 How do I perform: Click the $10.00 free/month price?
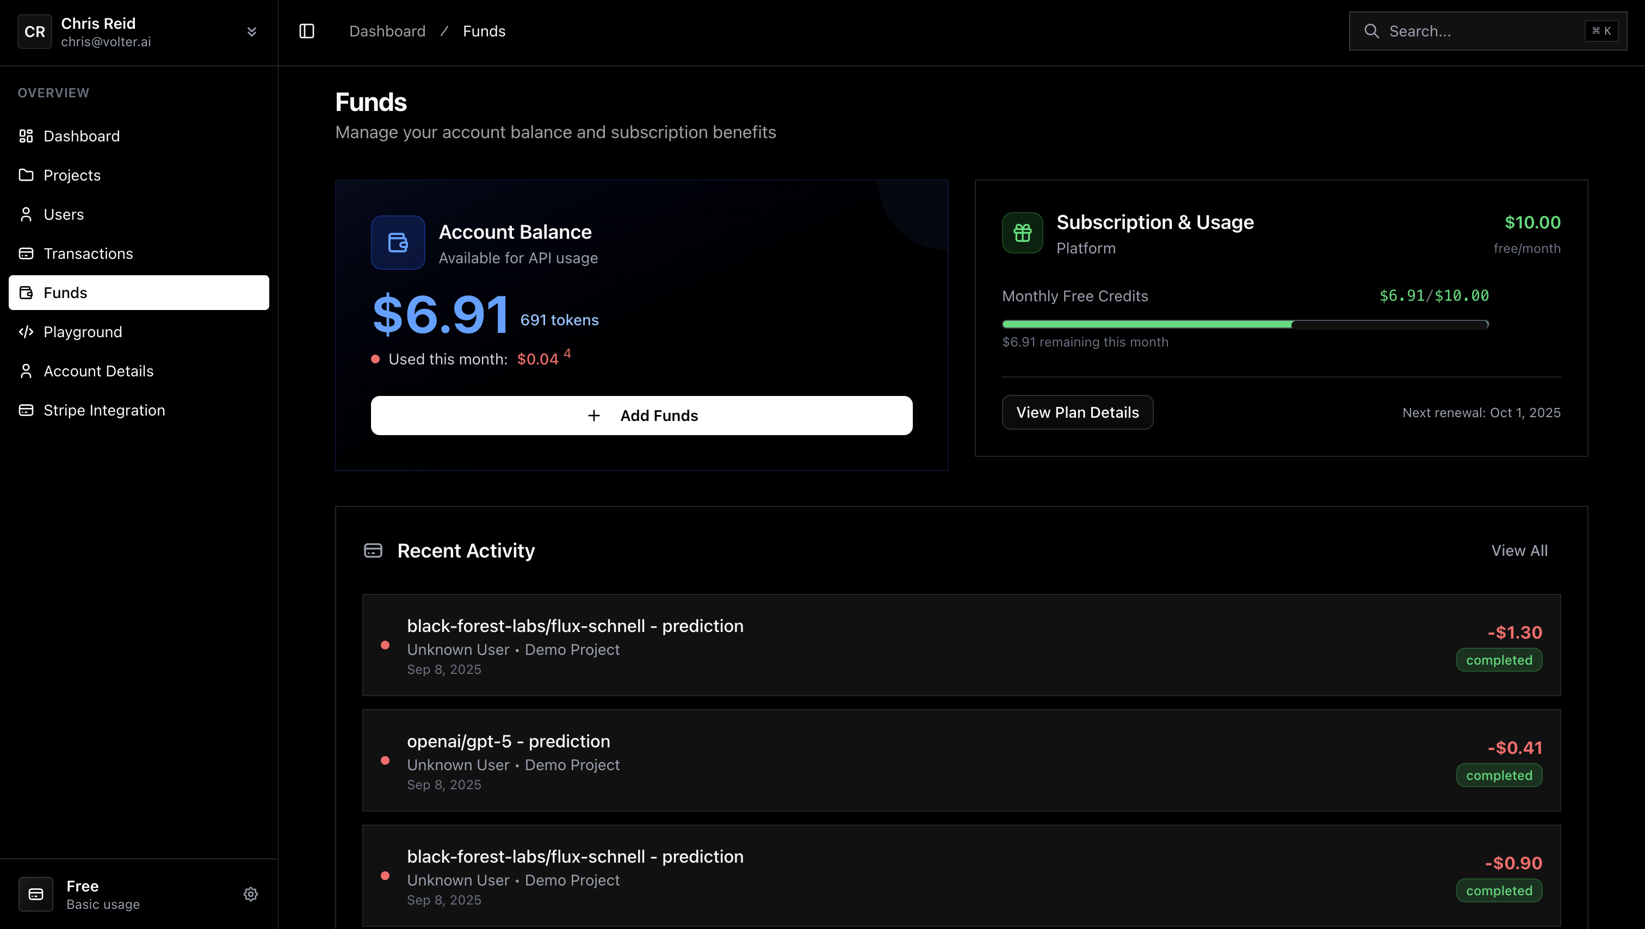pos(1532,223)
